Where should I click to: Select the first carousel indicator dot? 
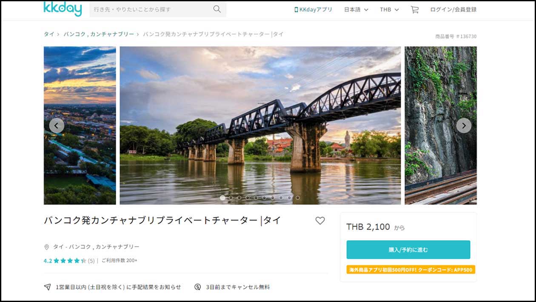[222, 198]
